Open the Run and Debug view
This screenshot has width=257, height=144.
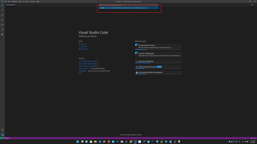[x=3, y=20]
